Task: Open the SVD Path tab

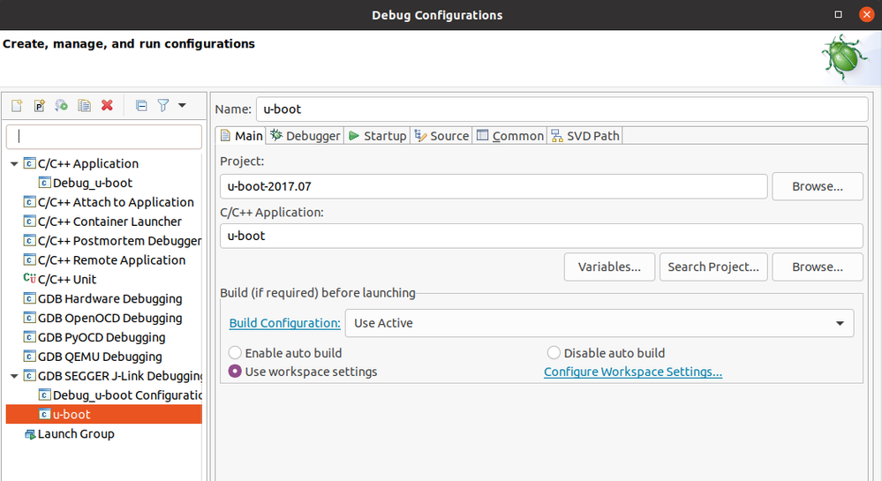Action: (584, 136)
